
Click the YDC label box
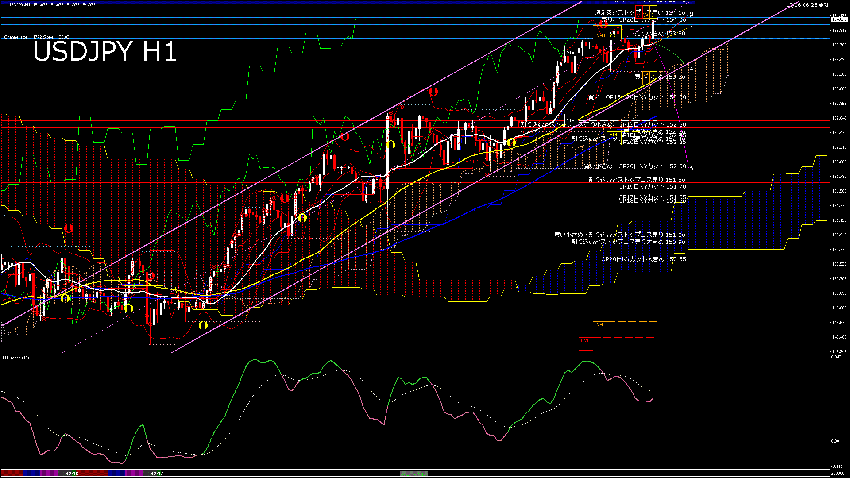click(x=572, y=53)
